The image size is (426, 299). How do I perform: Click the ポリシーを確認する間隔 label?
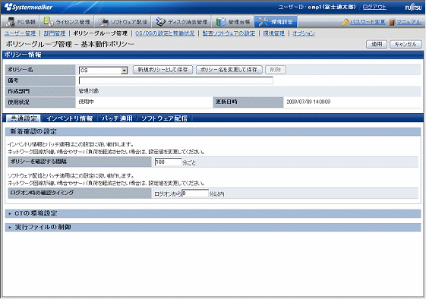[x=38, y=162]
